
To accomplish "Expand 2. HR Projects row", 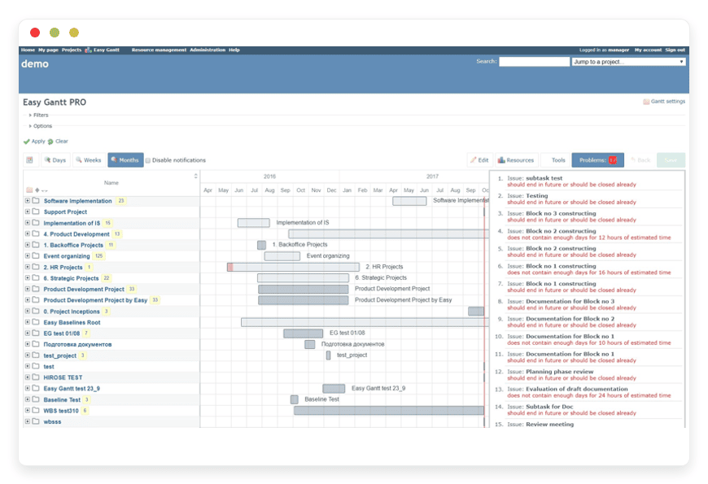I will 28,267.
